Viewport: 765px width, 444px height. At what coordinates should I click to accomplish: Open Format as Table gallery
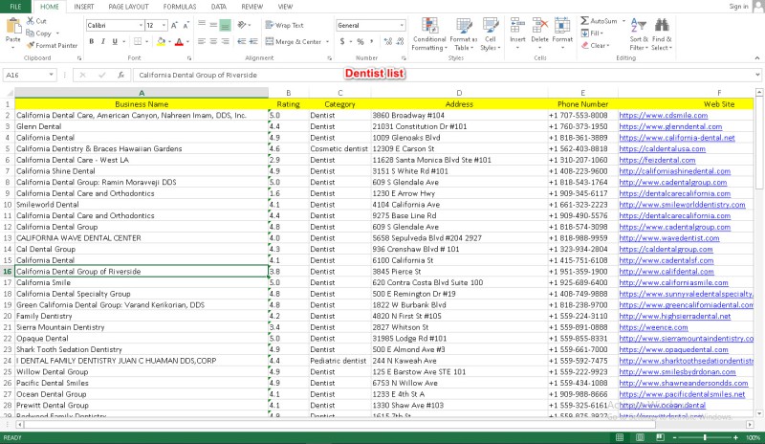coord(463,34)
